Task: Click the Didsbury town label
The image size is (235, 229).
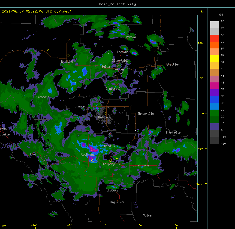Action: click(105, 117)
